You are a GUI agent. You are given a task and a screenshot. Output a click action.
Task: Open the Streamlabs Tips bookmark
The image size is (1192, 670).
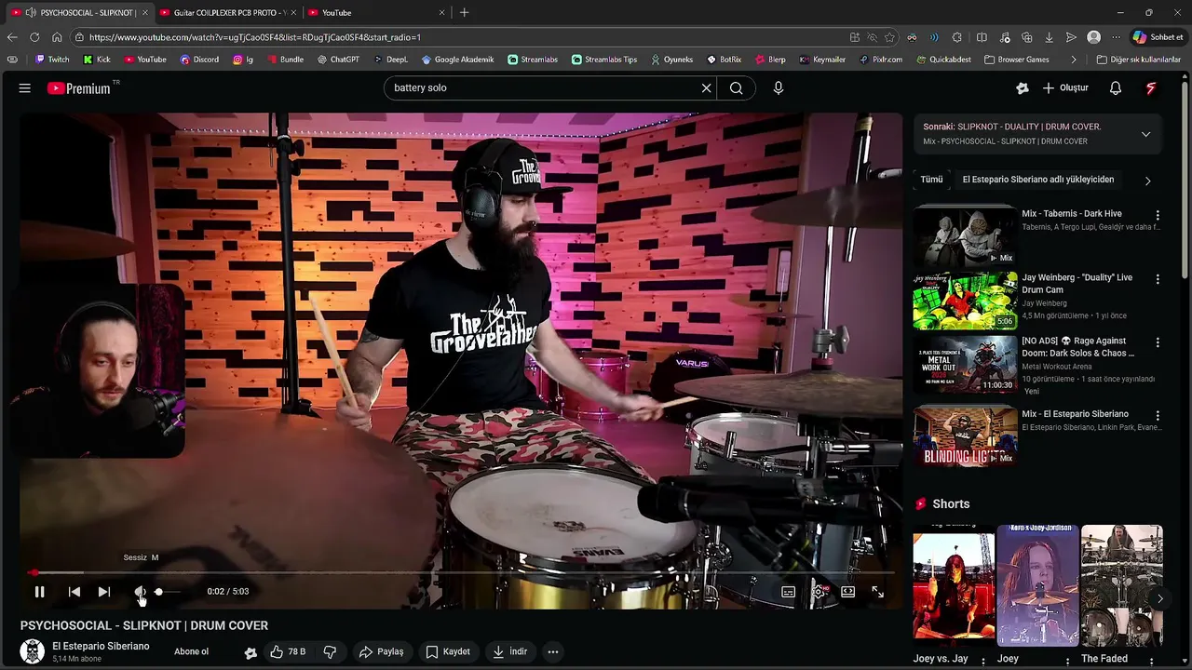coord(604,60)
